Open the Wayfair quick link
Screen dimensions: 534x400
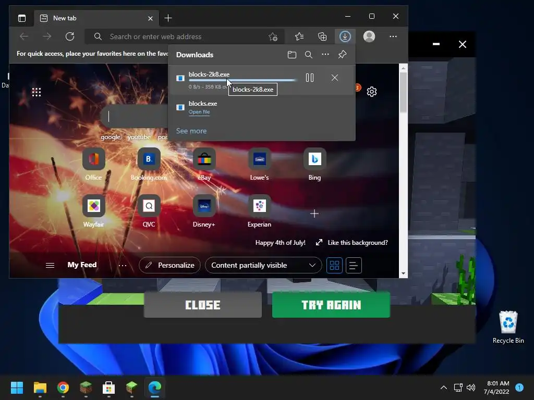94,211
